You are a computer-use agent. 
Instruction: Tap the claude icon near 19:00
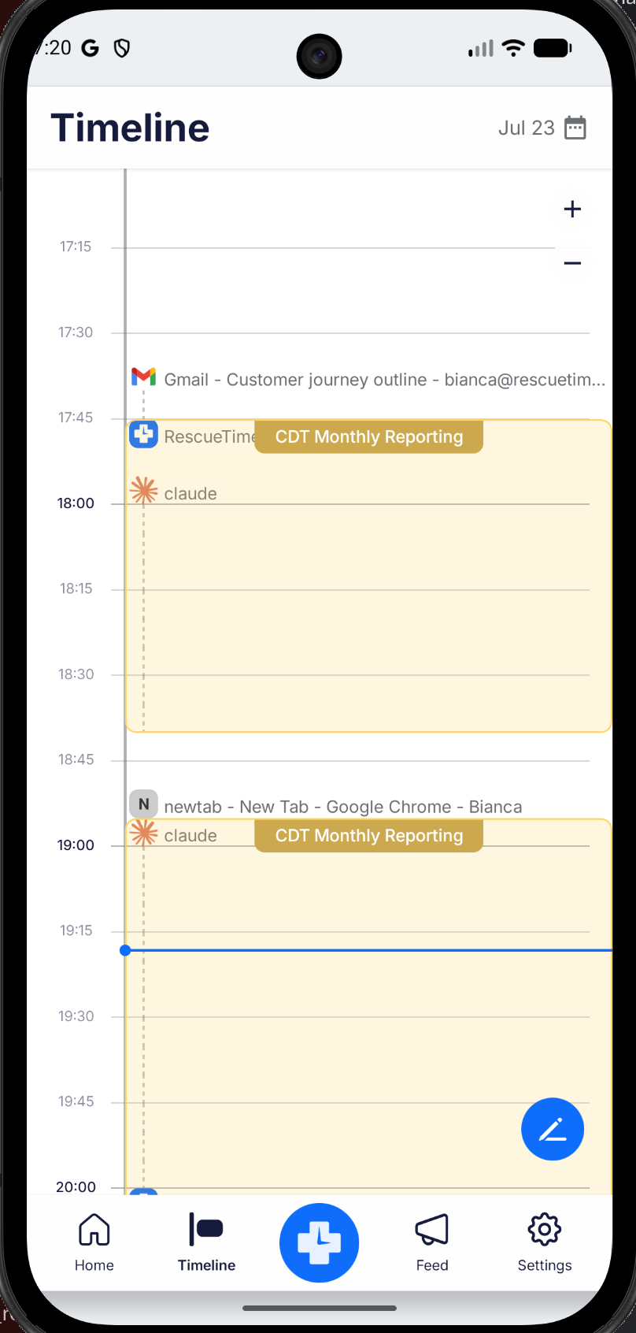pyautogui.click(x=143, y=833)
